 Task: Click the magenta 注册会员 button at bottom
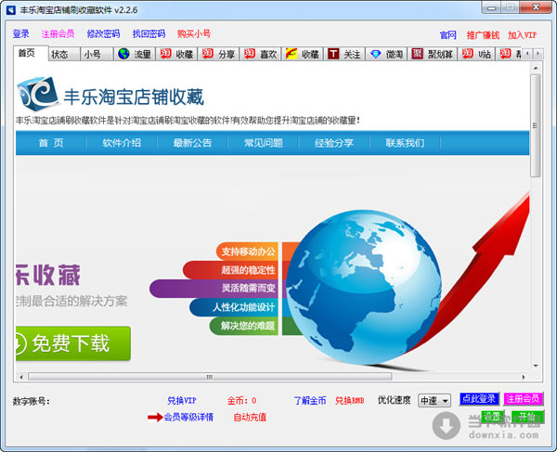coord(524,399)
